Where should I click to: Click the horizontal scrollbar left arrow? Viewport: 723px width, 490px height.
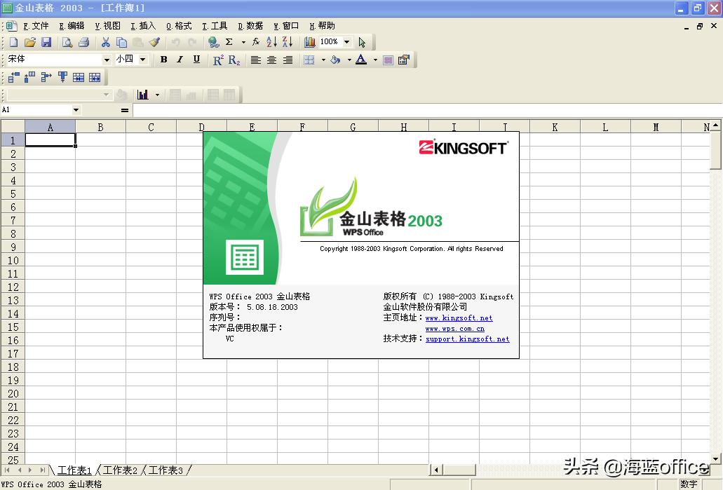pos(436,470)
